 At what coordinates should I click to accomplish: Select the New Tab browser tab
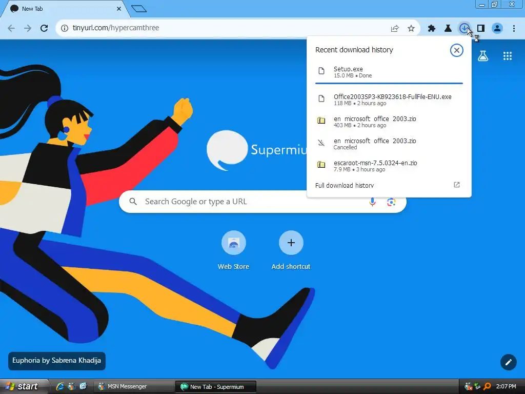click(65, 9)
